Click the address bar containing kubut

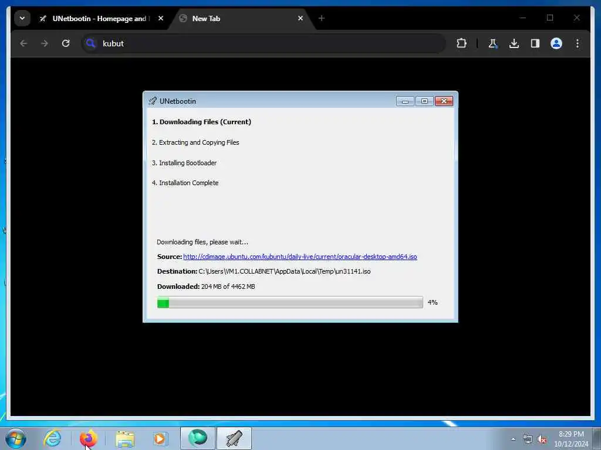tap(264, 43)
